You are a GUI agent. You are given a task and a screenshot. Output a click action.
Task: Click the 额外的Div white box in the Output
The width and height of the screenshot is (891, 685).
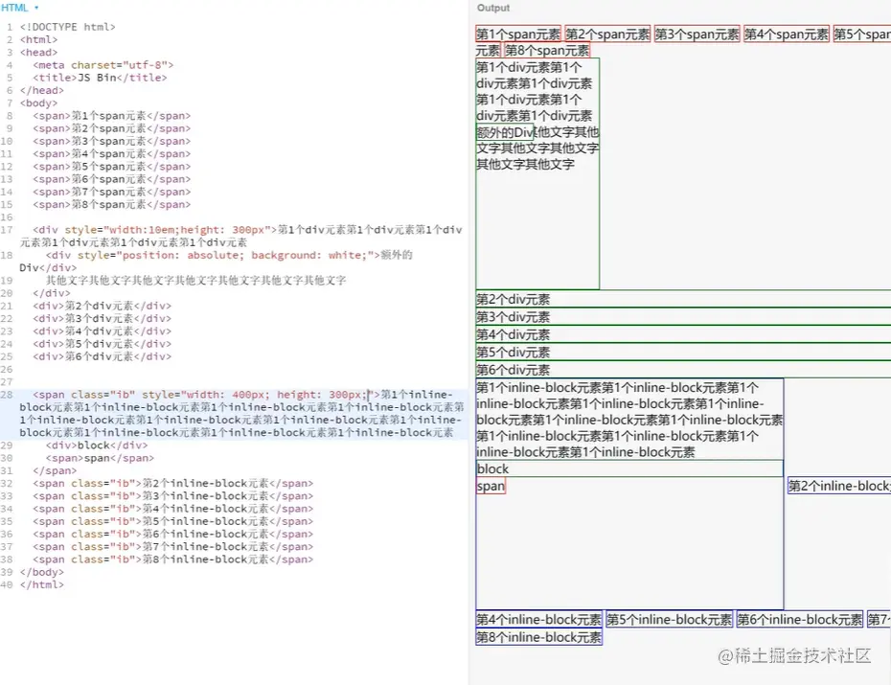(x=505, y=132)
